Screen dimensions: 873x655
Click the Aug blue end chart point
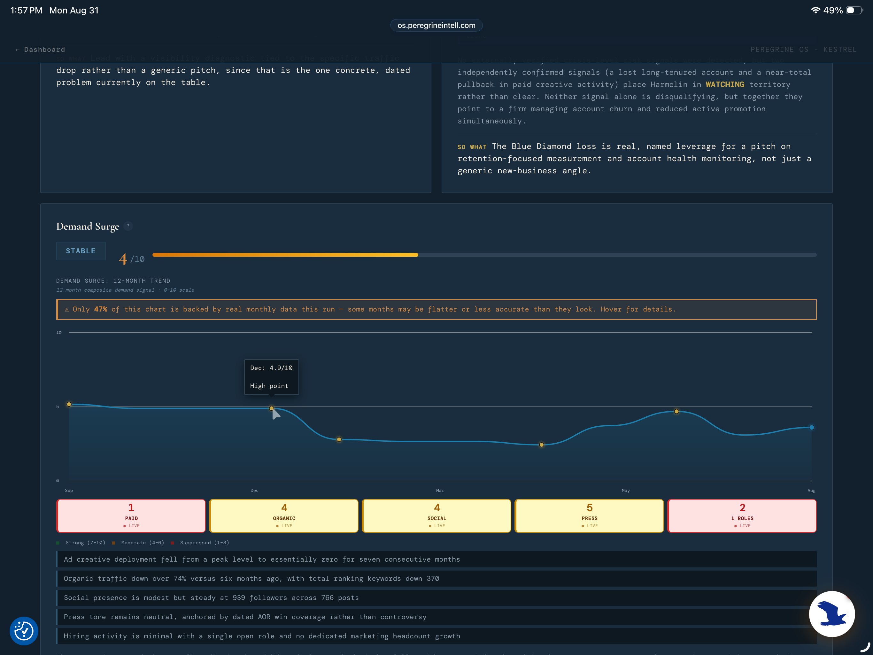(x=811, y=428)
